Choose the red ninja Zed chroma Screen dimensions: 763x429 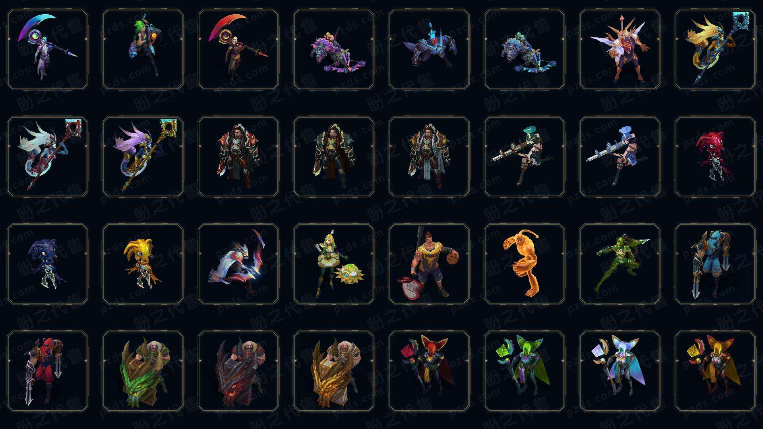[48, 371]
